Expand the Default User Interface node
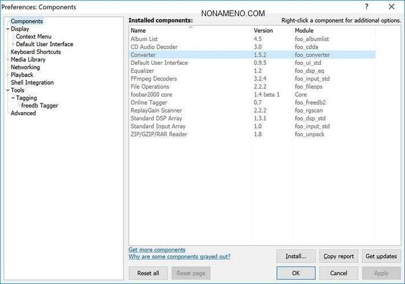The width and height of the screenshot is (405, 284). pos(13,44)
